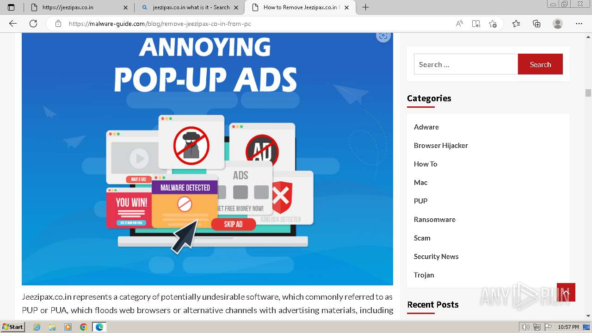View site information lock icon
Viewport: 592px width, 333px height.
[58, 24]
